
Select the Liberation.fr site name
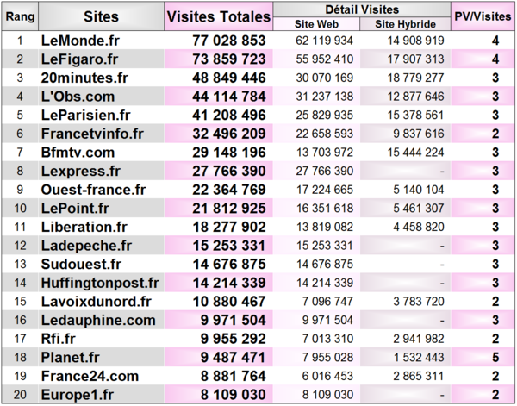[84, 227]
